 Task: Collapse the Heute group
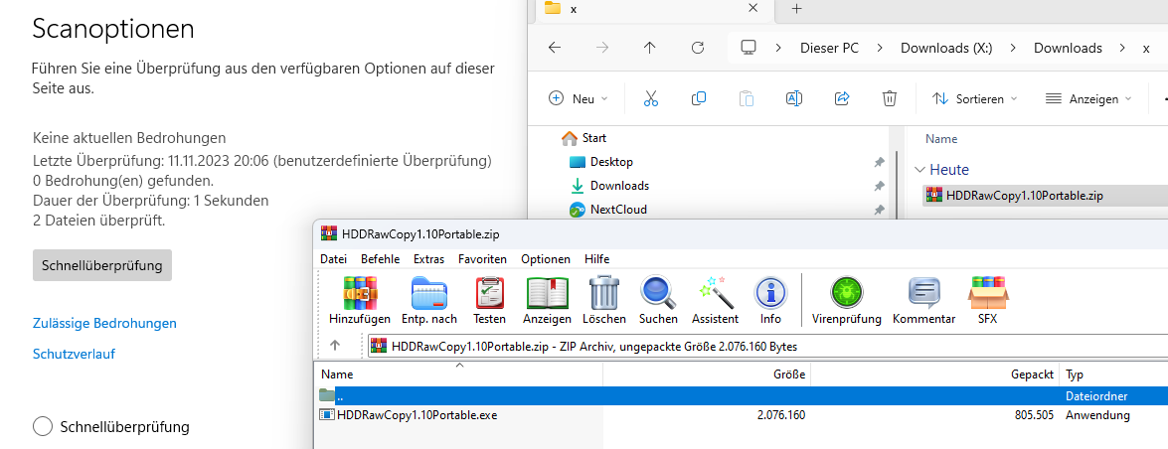tap(918, 170)
